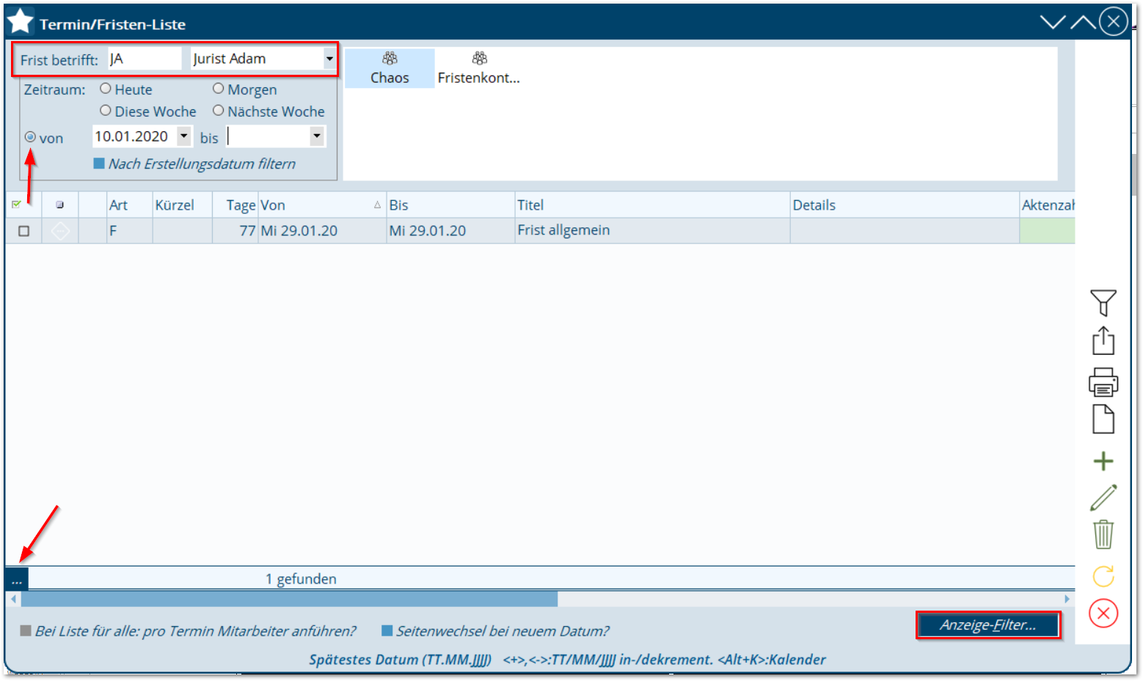The height and width of the screenshot is (681, 1143).
Task: Select the Fristenkont... group icon
Action: [479, 68]
